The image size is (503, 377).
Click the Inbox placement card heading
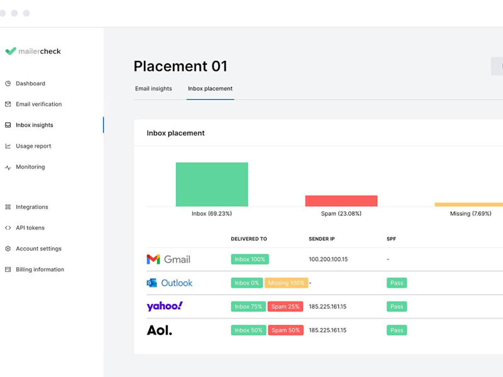(x=175, y=133)
